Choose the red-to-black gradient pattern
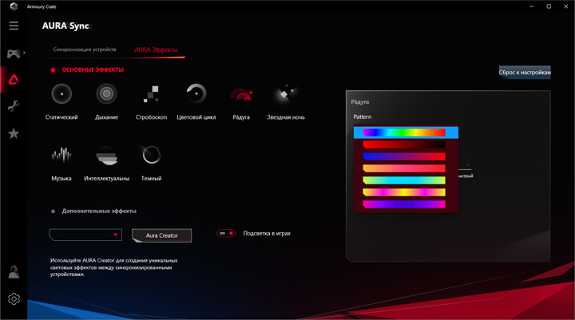This screenshot has height=320, width=575. 404,144
